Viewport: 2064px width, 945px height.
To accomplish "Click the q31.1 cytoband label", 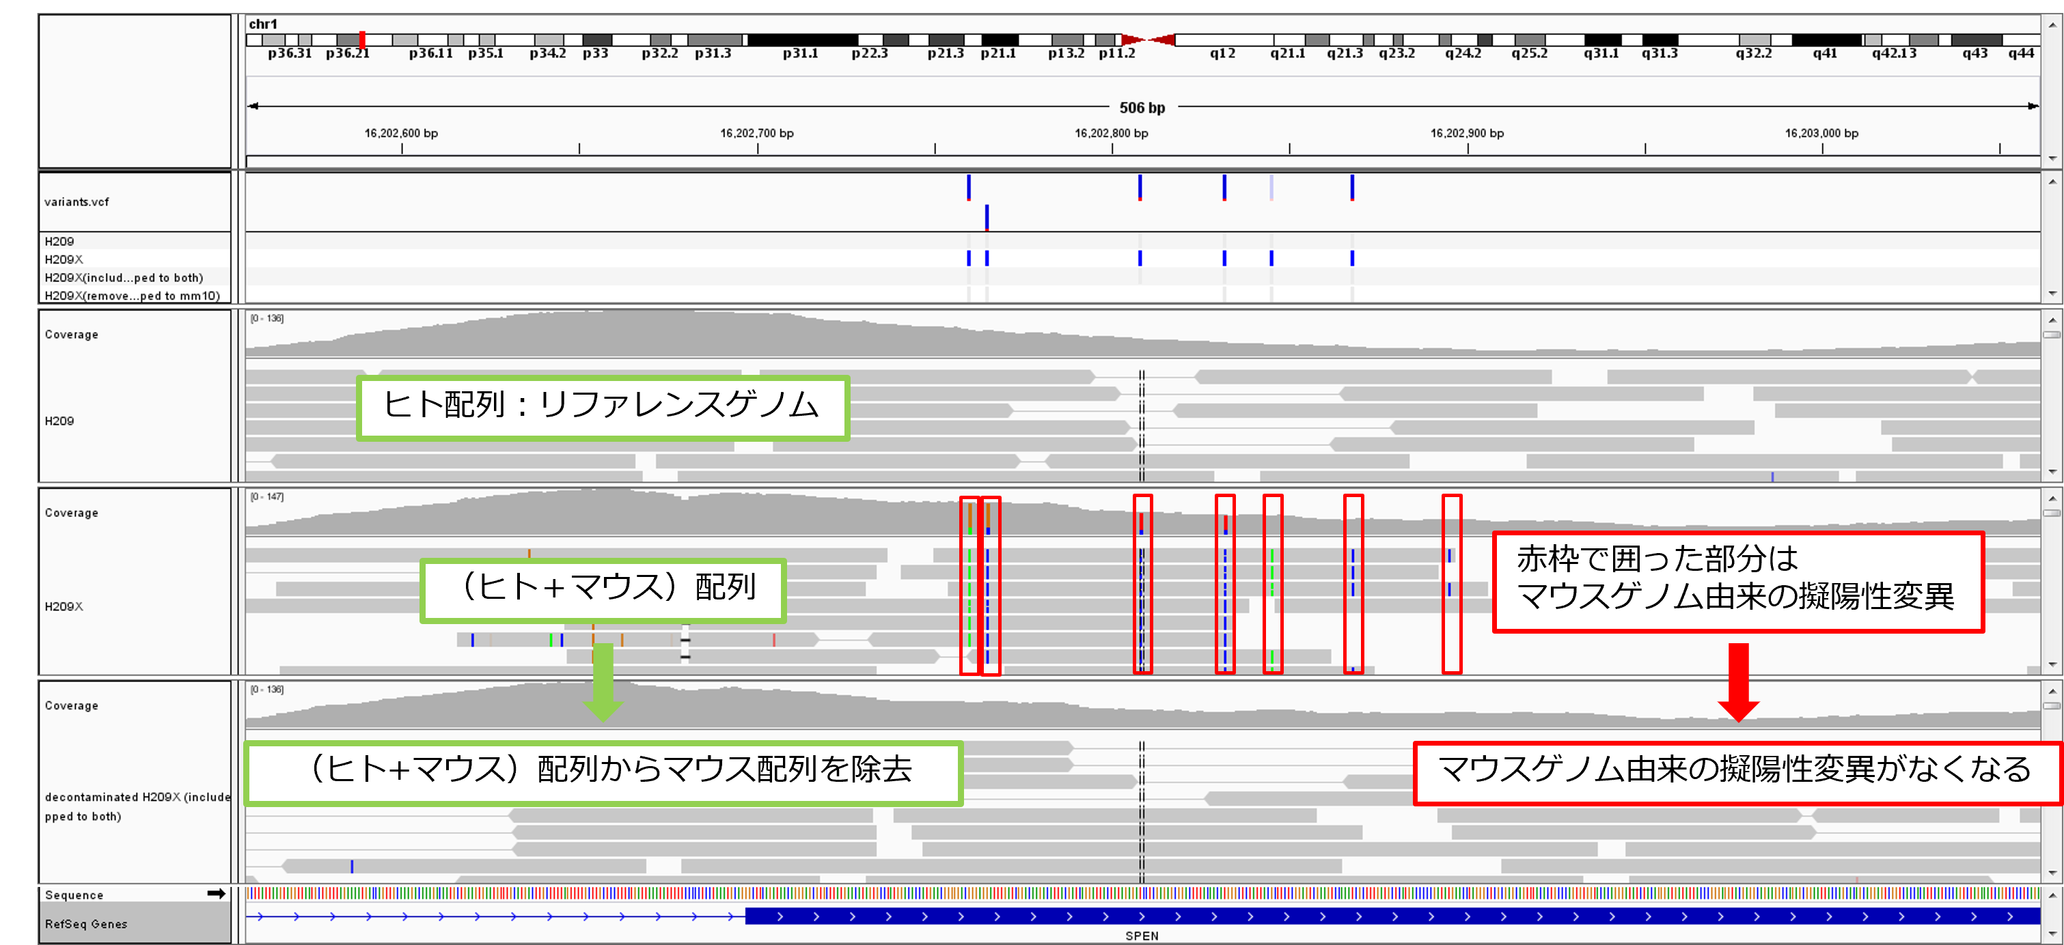I will (x=1601, y=54).
